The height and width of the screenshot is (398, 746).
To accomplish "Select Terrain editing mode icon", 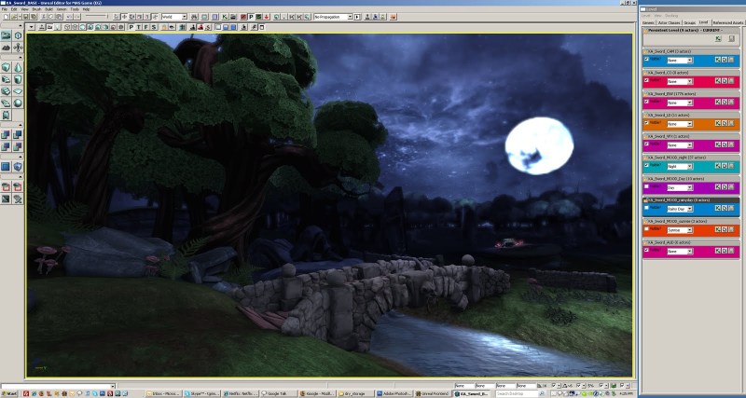I will tap(6, 48).
